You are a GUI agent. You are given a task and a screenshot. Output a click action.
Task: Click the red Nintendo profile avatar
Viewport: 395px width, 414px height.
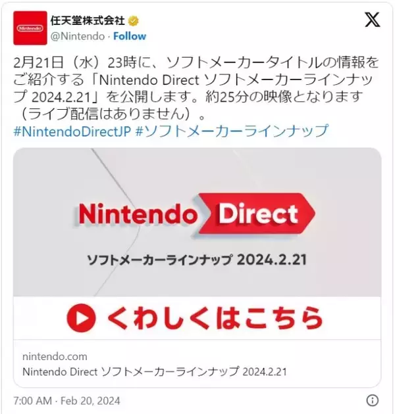tap(30, 28)
